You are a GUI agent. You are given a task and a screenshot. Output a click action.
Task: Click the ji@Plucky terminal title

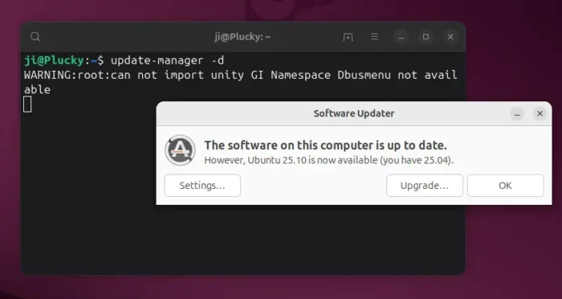[x=242, y=37]
